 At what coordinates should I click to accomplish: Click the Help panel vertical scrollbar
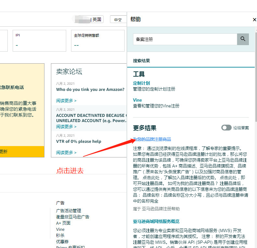point(256,77)
